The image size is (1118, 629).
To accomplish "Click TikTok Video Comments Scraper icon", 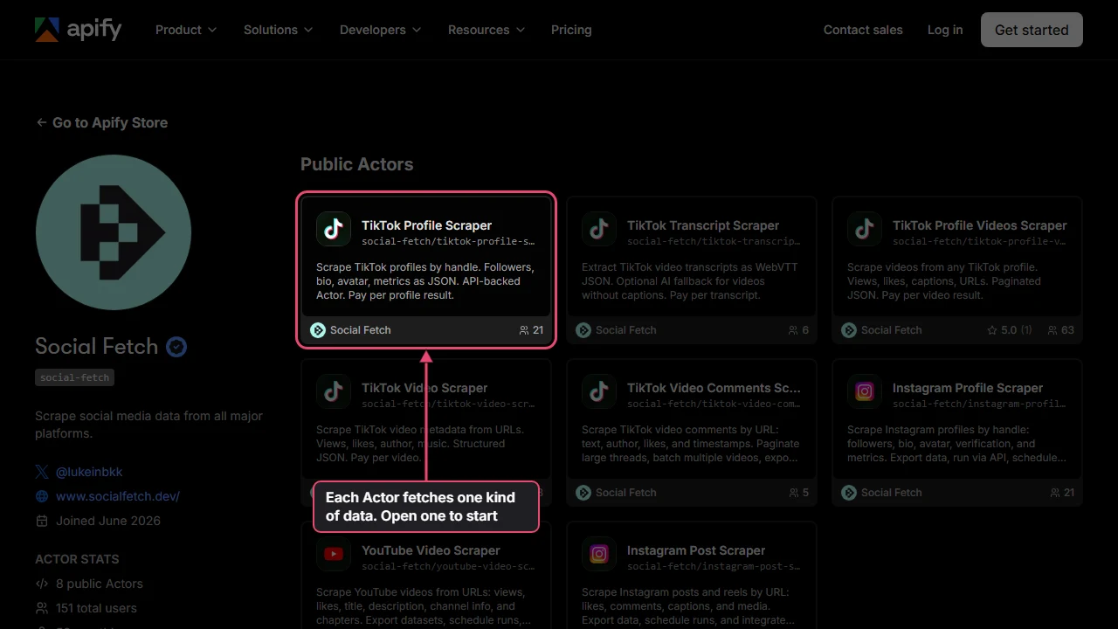I will 599,391.
